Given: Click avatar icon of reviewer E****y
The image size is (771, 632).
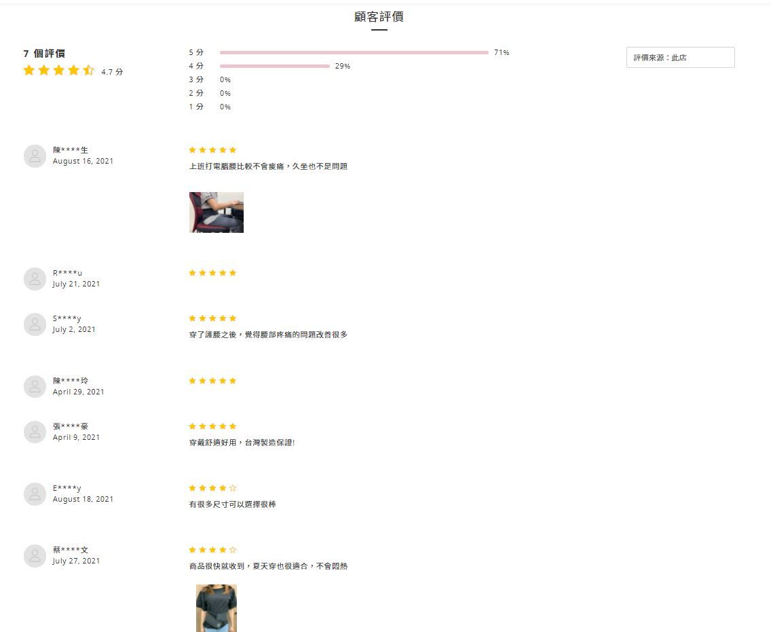Looking at the screenshot, I should point(35,494).
